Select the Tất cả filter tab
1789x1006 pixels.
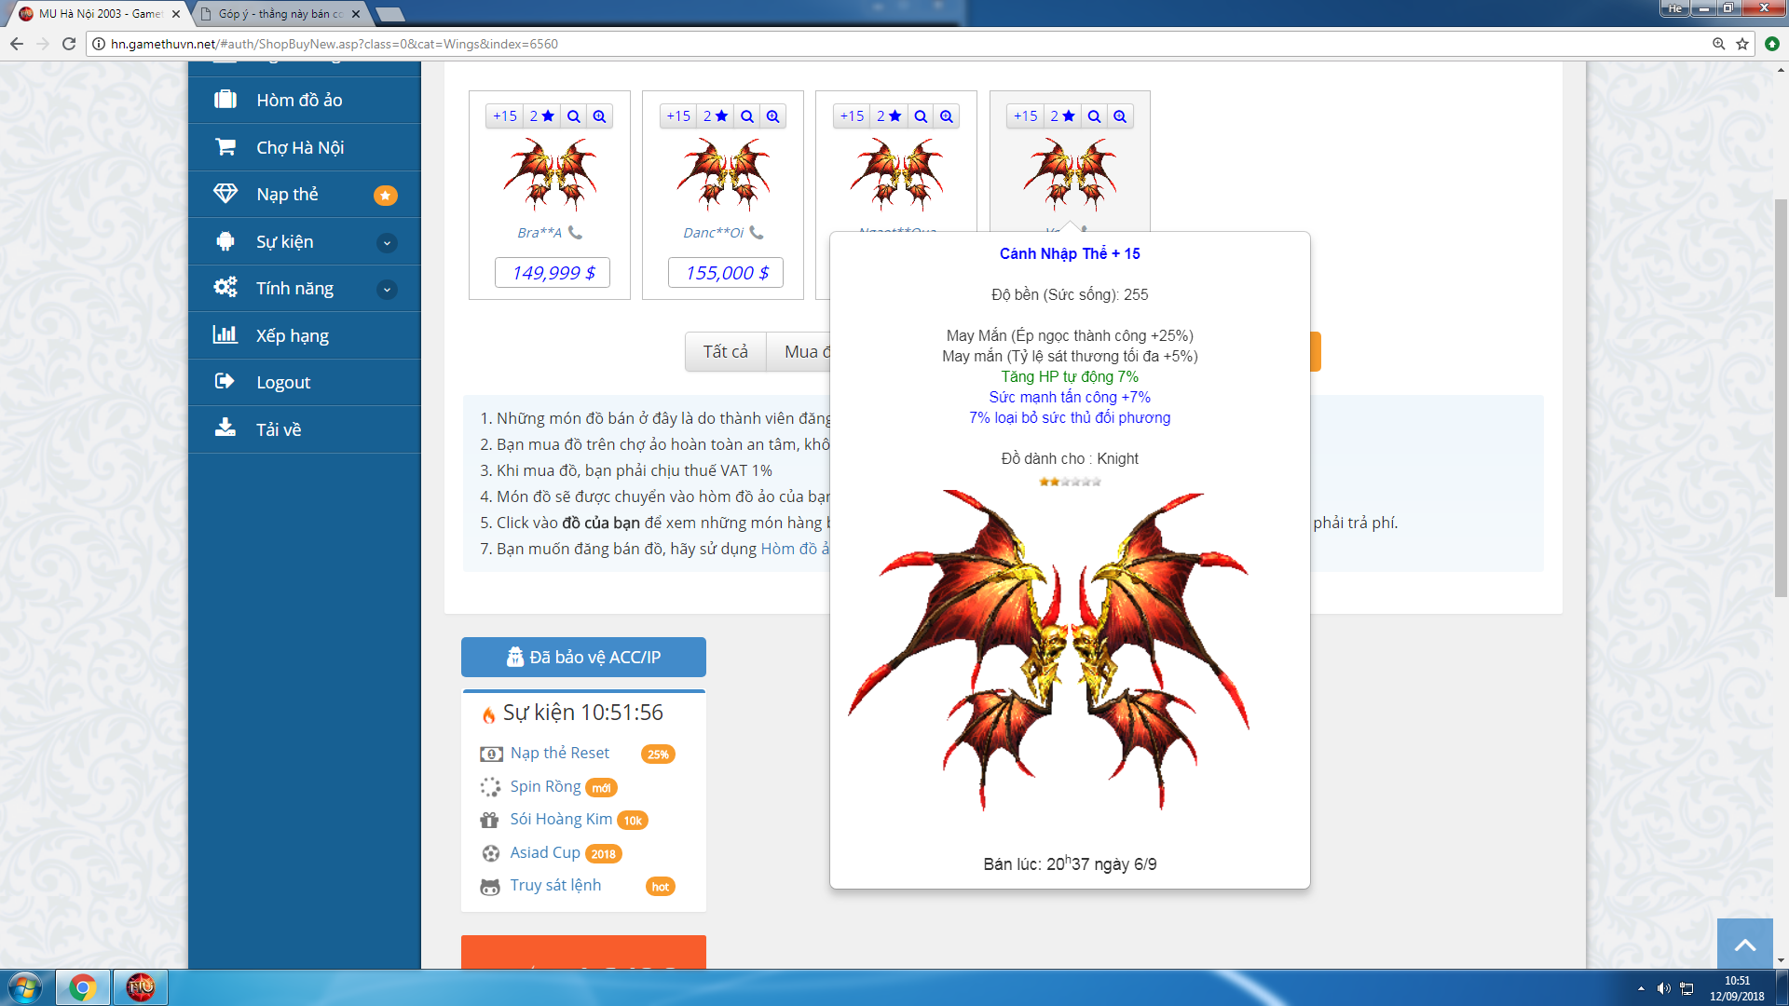pos(725,352)
